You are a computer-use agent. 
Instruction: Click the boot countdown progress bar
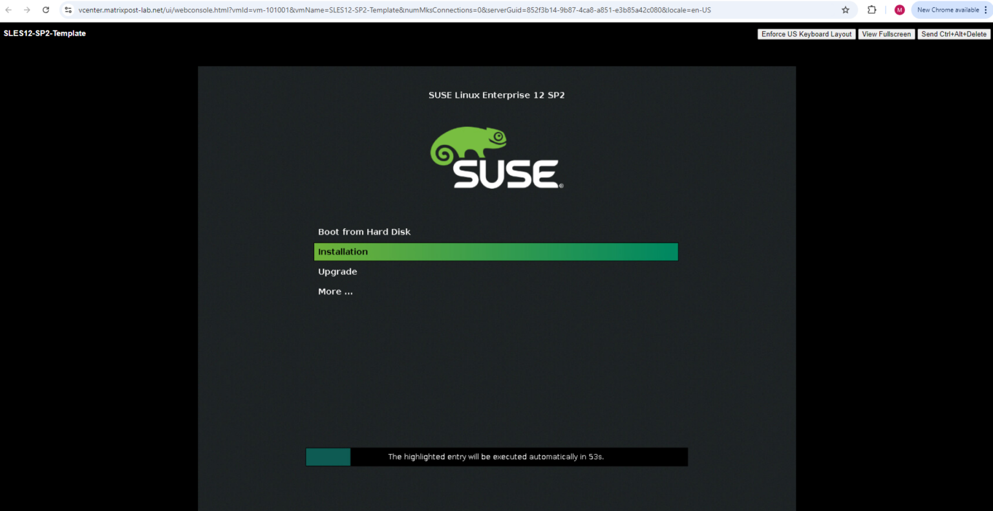(x=328, y=457)
